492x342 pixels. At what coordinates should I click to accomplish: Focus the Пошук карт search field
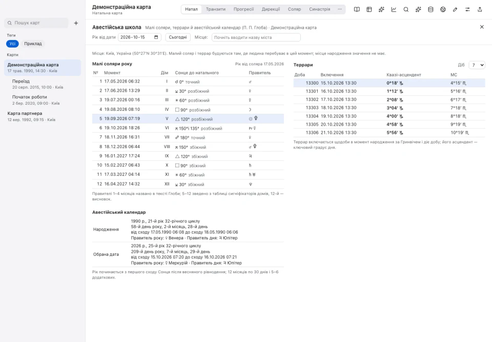pos(36,23)
